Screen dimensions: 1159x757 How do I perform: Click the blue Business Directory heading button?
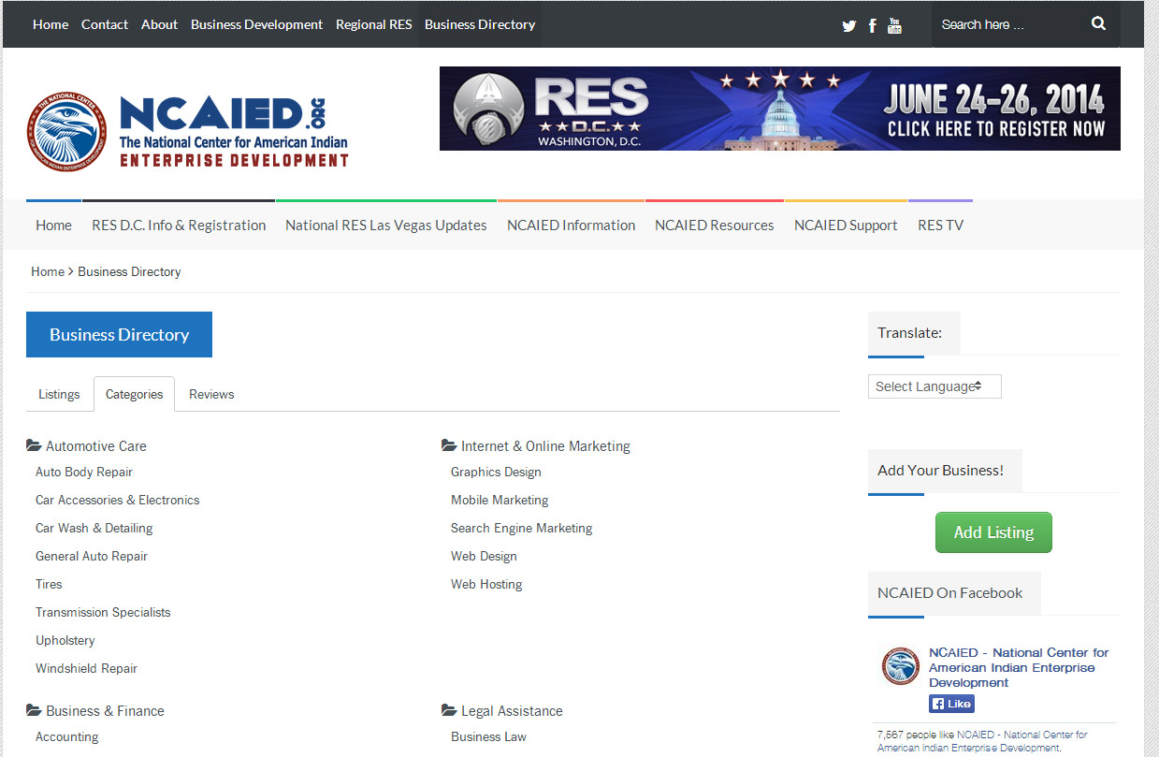[119, 335]
